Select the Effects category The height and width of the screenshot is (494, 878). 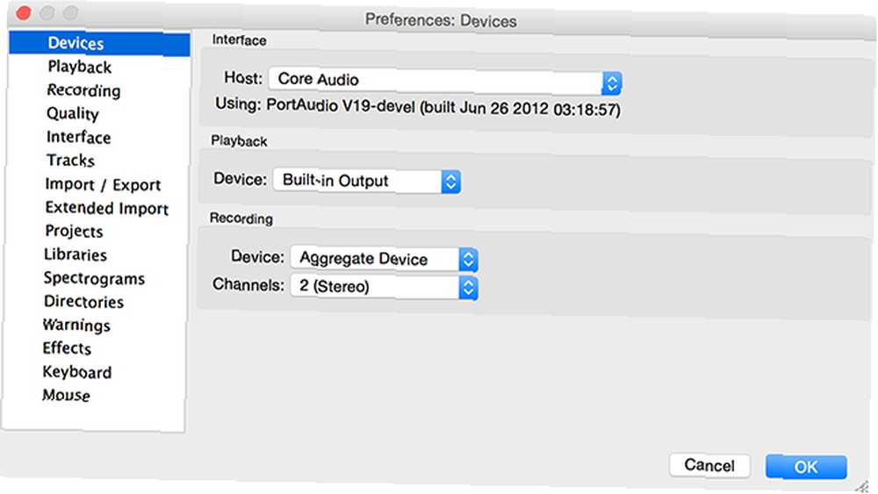coord(67,348)
